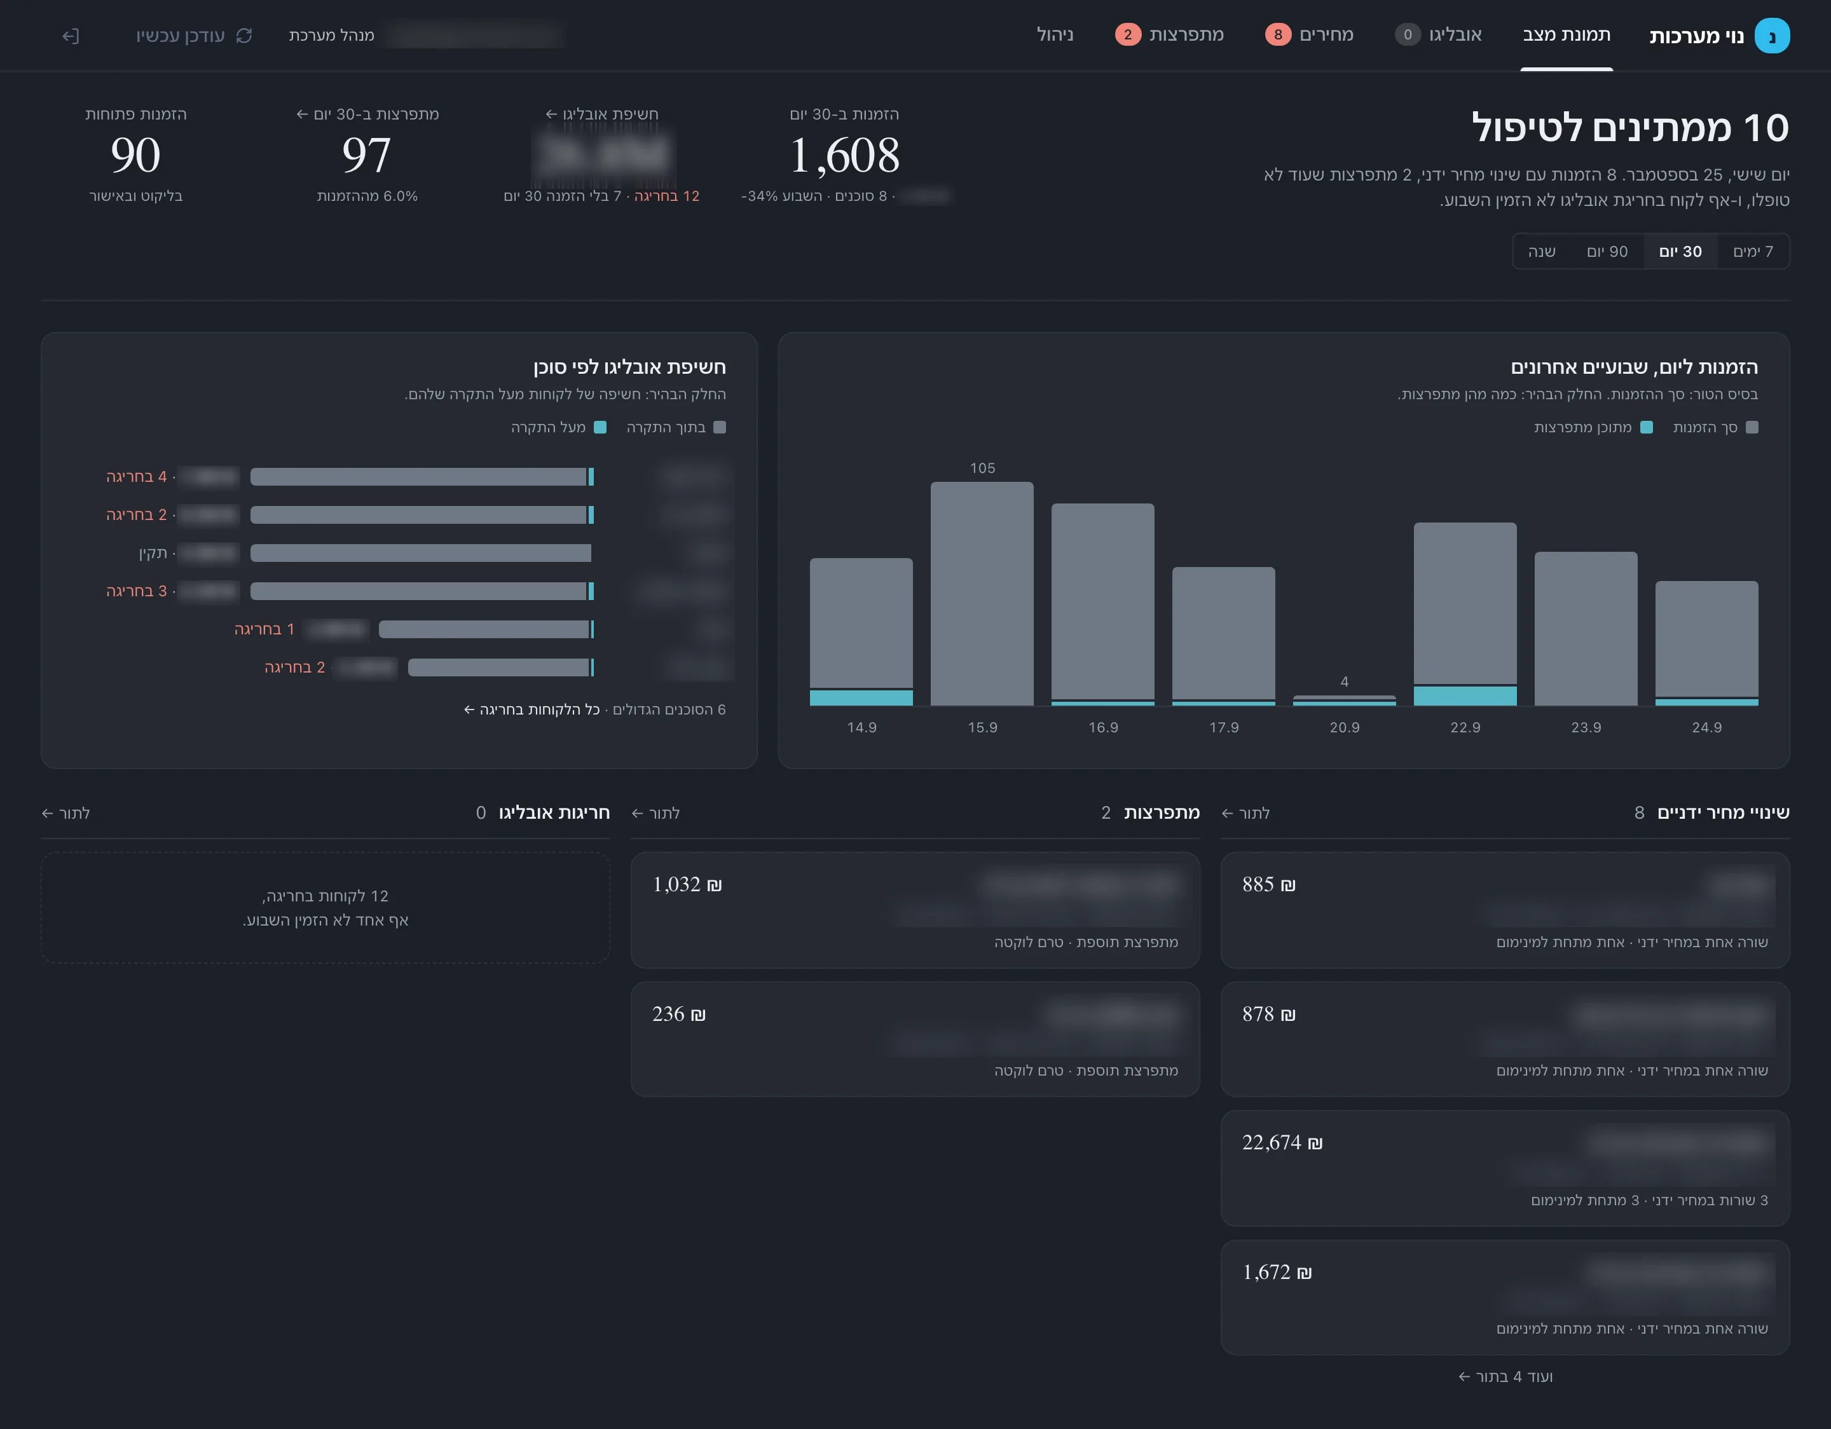
Task: Open the מתפרצות ב-30 יום stat link
Action: point(367,114)
